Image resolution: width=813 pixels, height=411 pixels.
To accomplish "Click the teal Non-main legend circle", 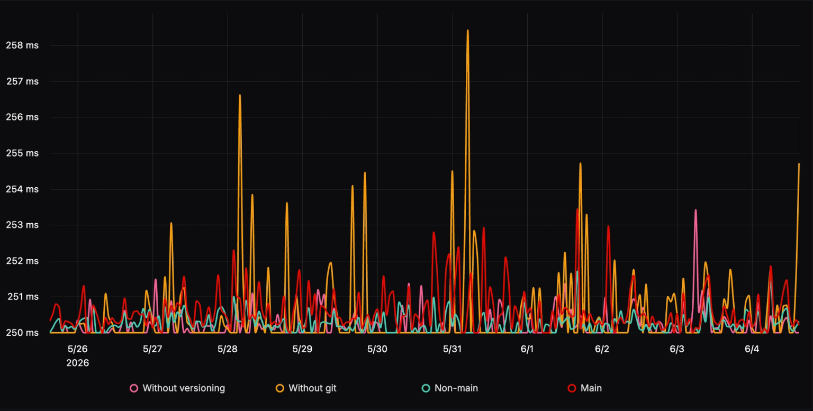I will [426, 388].
